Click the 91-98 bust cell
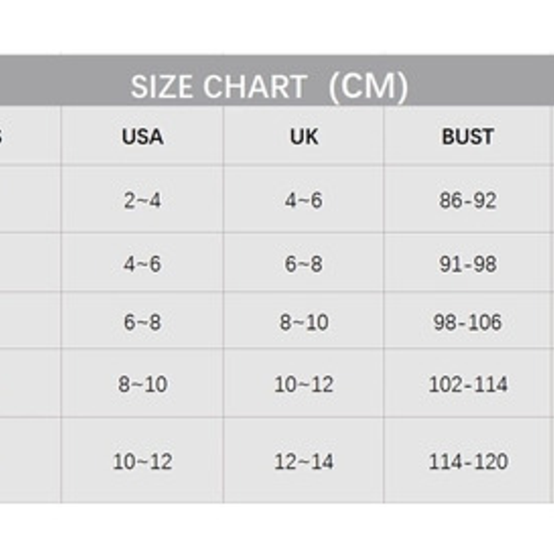Image resolution: width=554 pixels, height=554 pixels. (467, 264)
